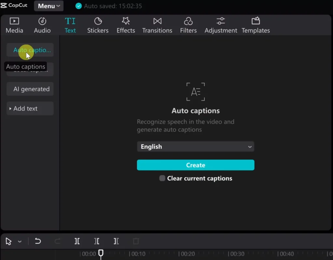Open select tool mode dropdown arrow
This screenshot has width=333, height=260.
coord(20,242)
